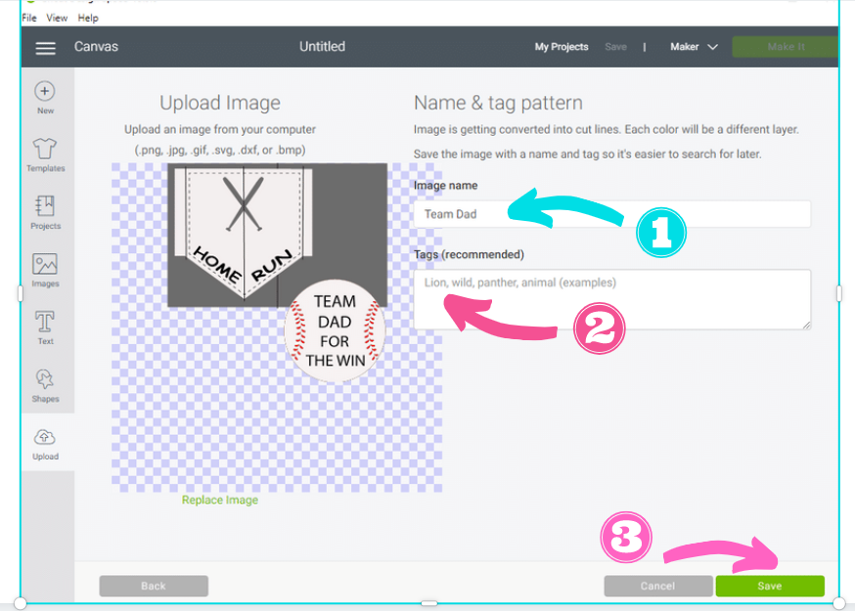This screenshot has height=611, width=855.
Task: Click the Upload cloud icon
Action: coord(45,437)
